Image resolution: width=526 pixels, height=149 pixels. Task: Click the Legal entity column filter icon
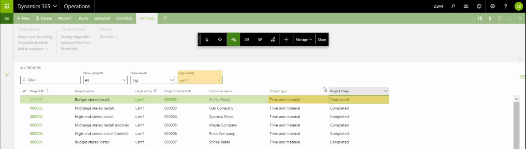[155, 91]
